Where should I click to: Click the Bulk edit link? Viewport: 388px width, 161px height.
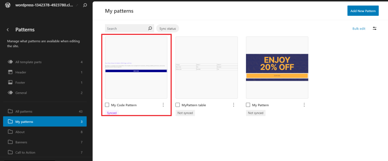point(359,29)
